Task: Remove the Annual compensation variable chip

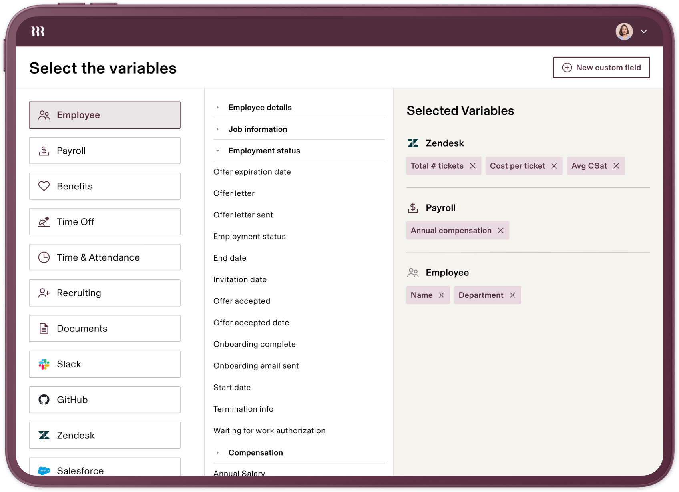Action: coord(501,230)
